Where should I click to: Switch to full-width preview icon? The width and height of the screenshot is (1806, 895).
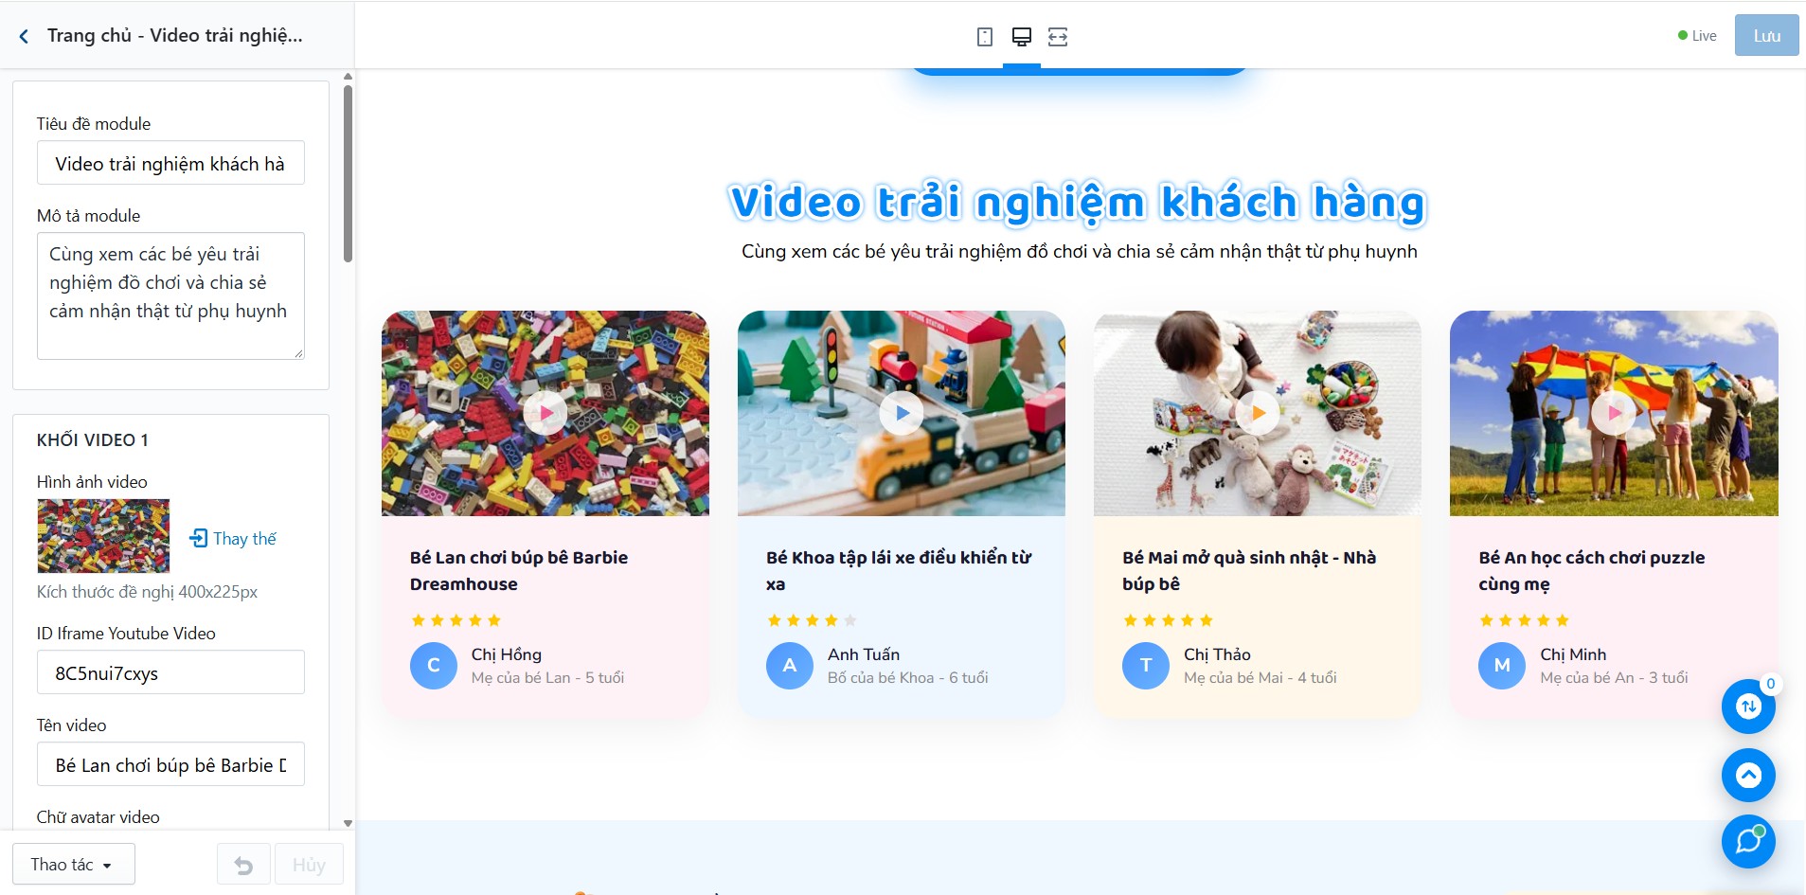tap(1058, 37)
